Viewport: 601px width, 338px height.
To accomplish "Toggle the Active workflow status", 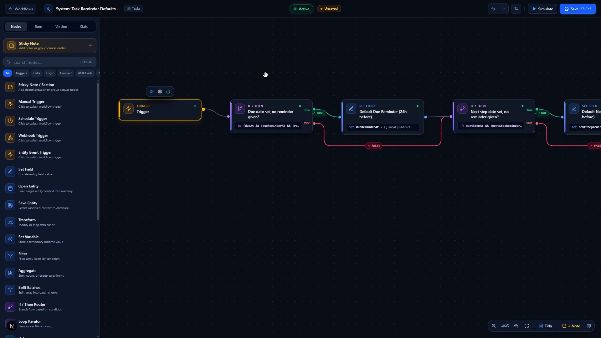I will 301,9.
